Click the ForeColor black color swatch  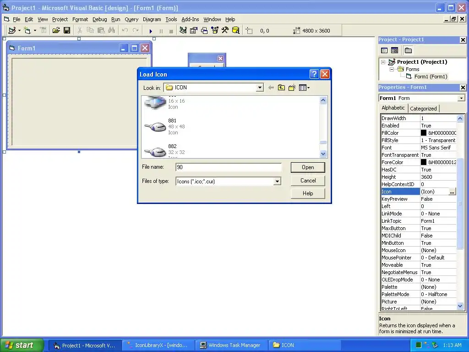coord(424,162)
